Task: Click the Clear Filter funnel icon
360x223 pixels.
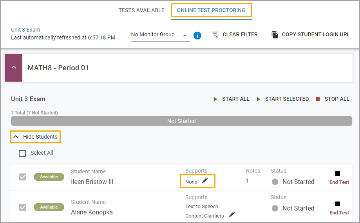Action: click(x=215, y=35)
